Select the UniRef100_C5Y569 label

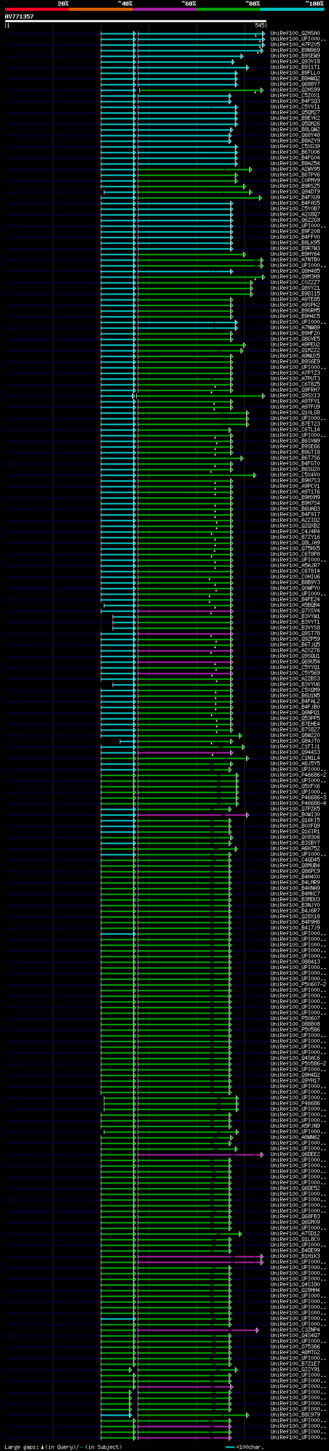tap(295, 673)
